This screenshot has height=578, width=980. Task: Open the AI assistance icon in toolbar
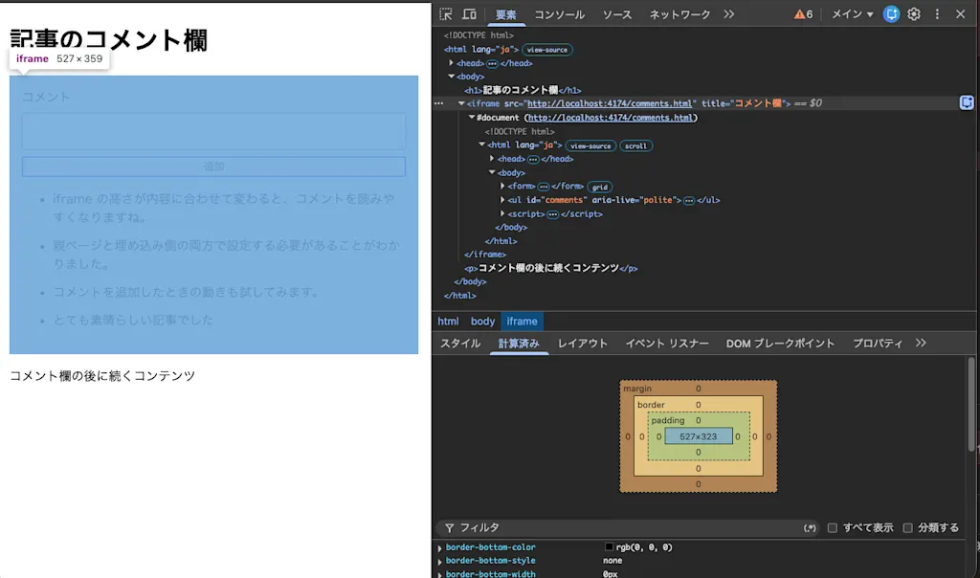(891, 13)
